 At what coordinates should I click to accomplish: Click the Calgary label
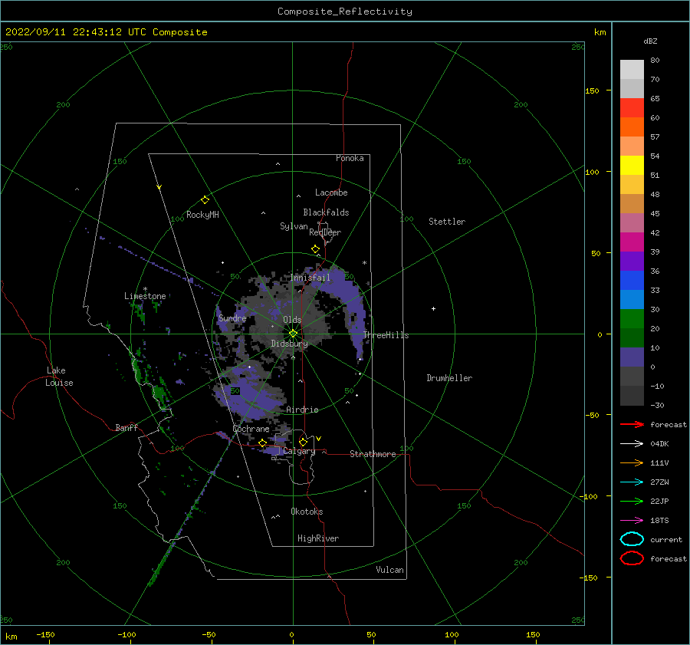[x=299, y=451]
